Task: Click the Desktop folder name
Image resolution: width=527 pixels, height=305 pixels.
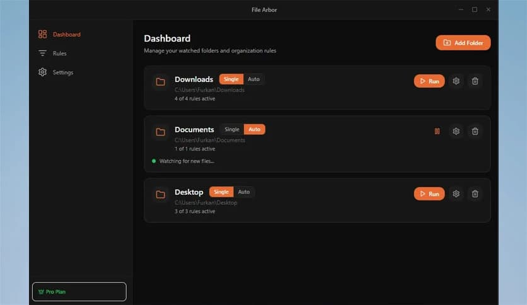Action: click(x=189, y=192)
